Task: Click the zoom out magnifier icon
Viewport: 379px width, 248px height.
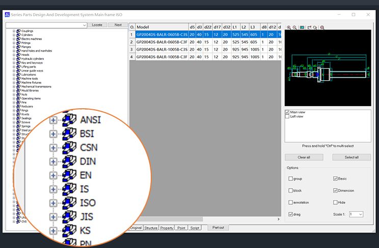Action: [295, 27]
